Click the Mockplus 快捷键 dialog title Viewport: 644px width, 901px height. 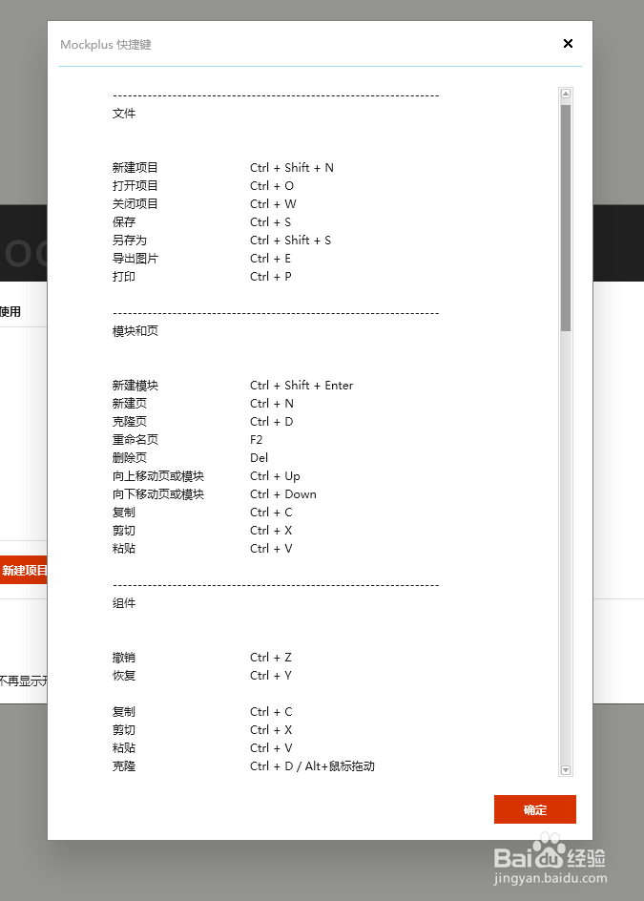[x=106, y=45]
